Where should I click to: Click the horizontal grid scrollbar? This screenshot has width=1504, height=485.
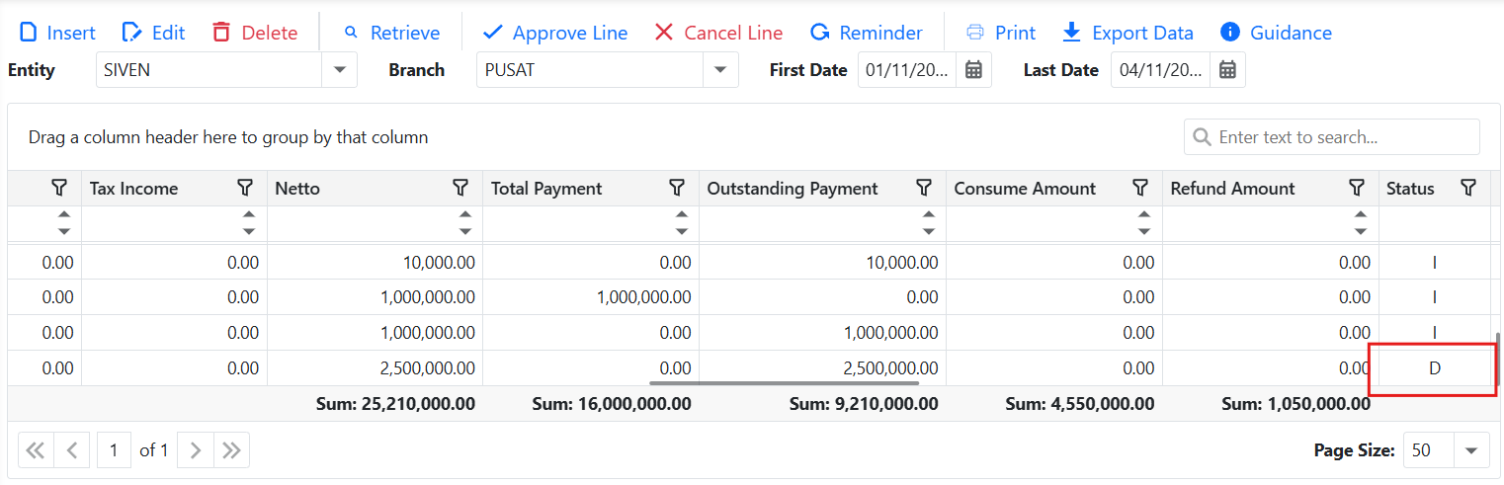coord(784,383)
